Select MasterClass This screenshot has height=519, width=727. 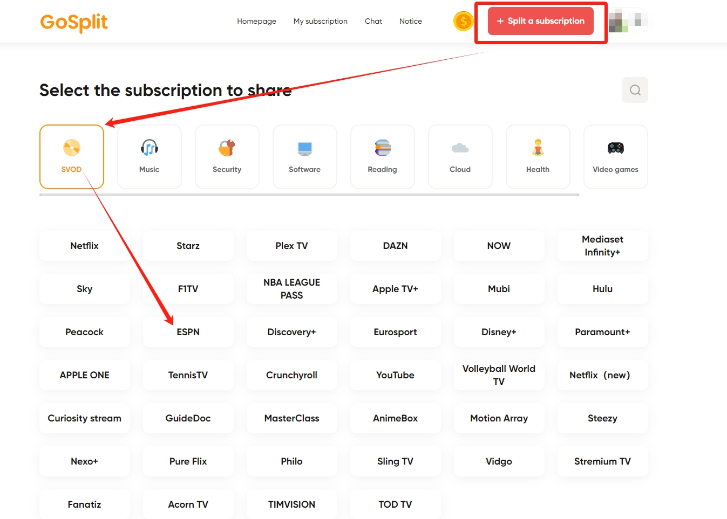pyautogui.click(x=292, y=418)
